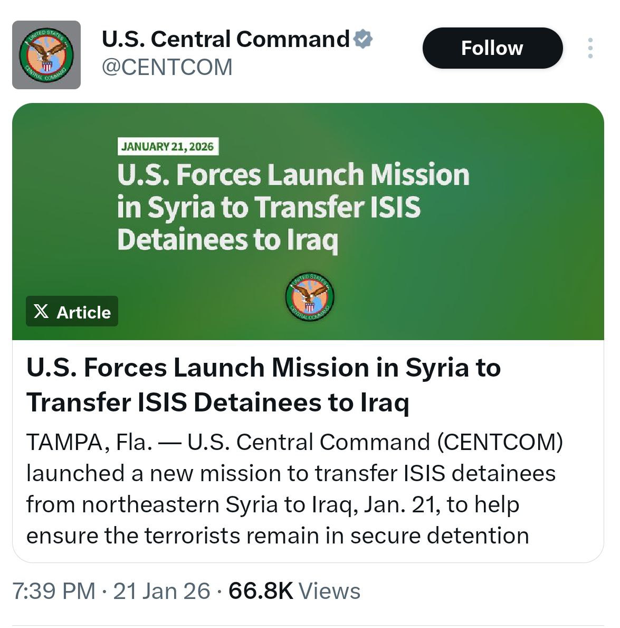Click "ensure the terrorists remain in secure detention" line
Image resolution: width=620 pixels, height=628 pixels.
point(278,535)
